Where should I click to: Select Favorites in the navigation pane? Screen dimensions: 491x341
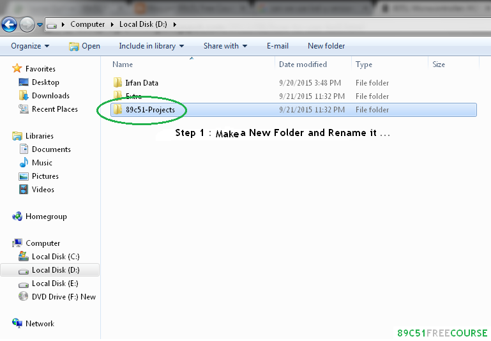coord(40,69)
